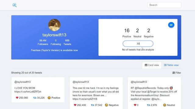Click the Negative sad face icon

tap(106, 105)
